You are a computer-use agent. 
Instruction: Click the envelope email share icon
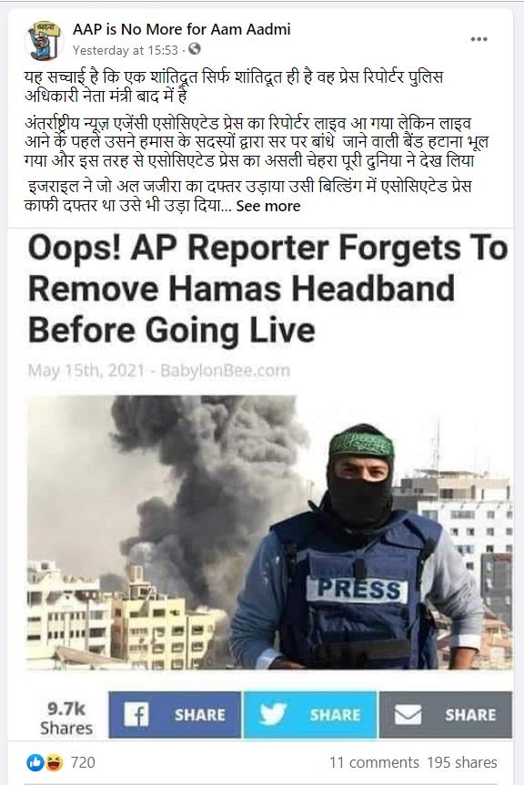coord(408,714)
